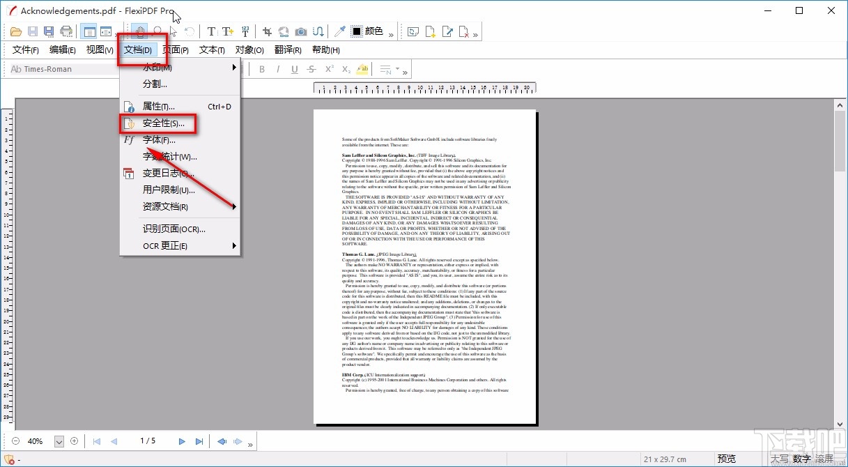Screen dimensions: 848x467
Task: Toggle subscript formatting
Action: 346,69
